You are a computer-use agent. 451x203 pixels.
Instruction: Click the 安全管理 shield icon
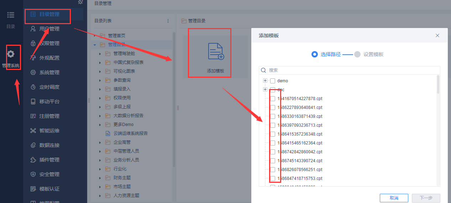tap(33, 174)
